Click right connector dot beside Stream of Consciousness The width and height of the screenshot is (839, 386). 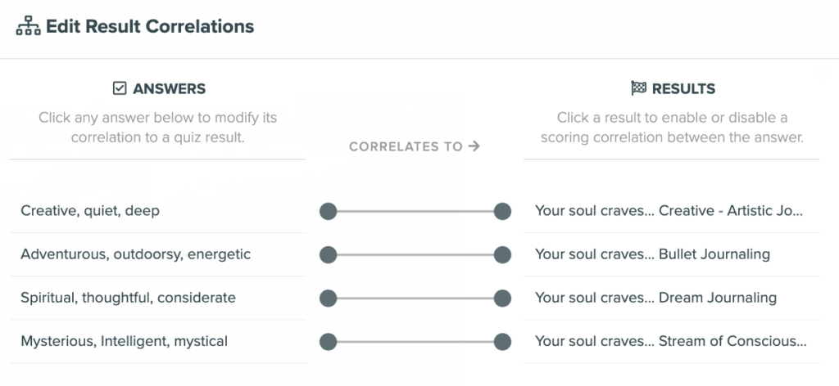point(502,342)
